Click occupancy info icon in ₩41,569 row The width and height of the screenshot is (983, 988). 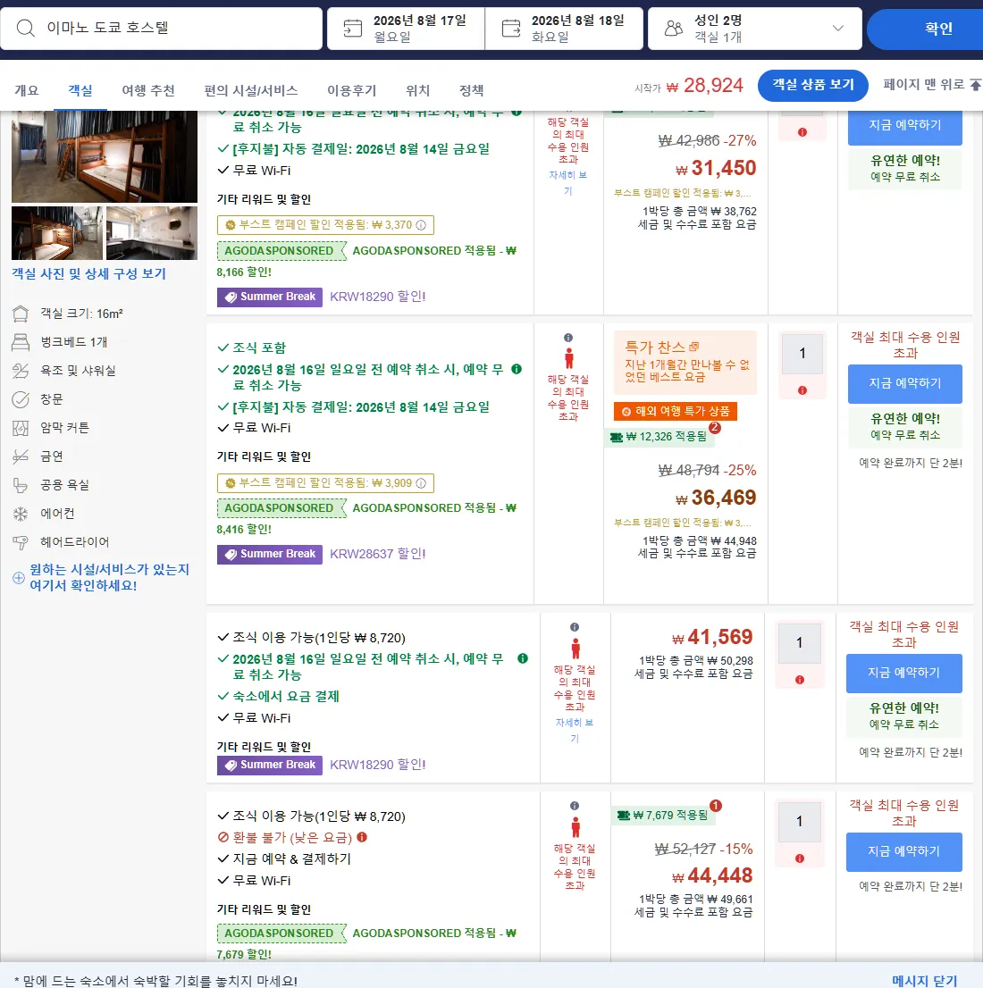pos(575,627)
